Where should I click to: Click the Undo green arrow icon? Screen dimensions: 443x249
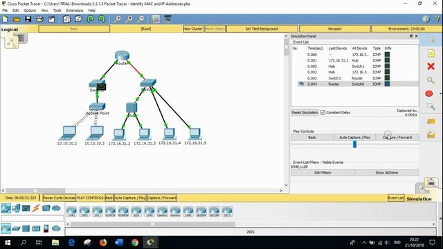[x=90, y=19]
